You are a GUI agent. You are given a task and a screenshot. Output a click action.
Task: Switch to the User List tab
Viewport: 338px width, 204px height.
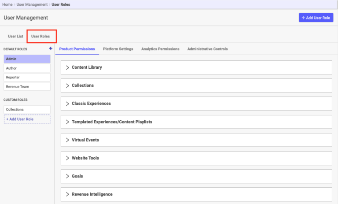point(15,36)
